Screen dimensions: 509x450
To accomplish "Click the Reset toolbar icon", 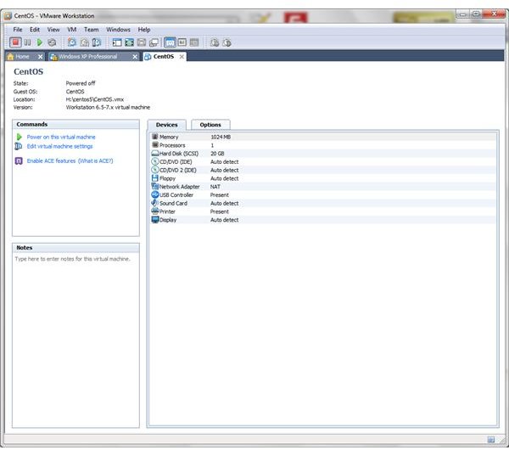I will [52, 42].
